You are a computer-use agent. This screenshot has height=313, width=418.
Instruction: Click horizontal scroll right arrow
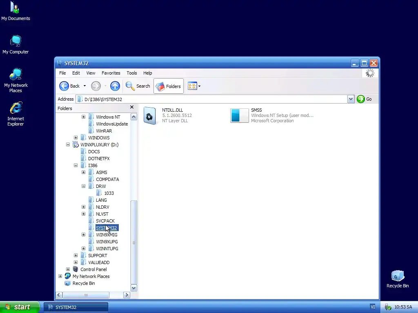point(127,295)
